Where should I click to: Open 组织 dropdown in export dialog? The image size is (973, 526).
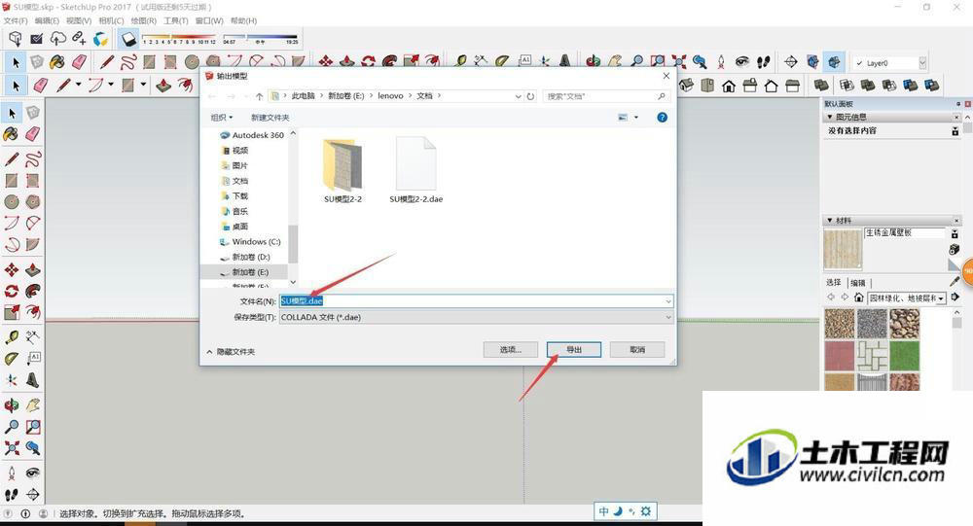click(x=222, y=118)
